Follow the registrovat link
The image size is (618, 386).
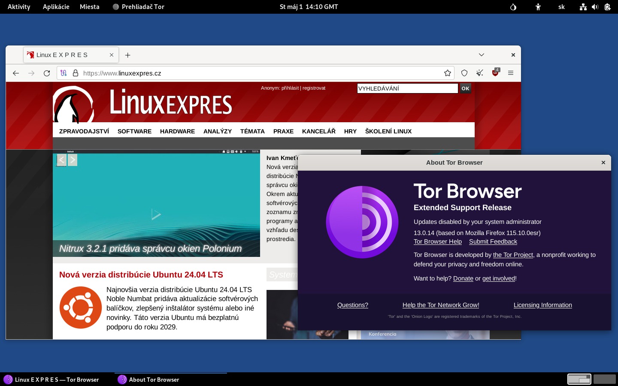click(x=314, y=88)
